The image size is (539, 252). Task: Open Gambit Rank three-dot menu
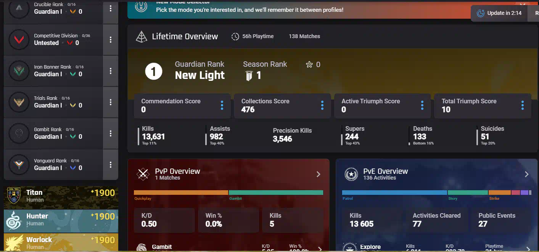click(111, 133)
